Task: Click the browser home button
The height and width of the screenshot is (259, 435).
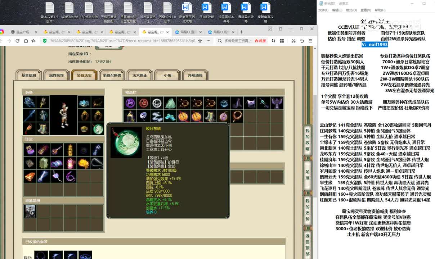Action: 26,41
